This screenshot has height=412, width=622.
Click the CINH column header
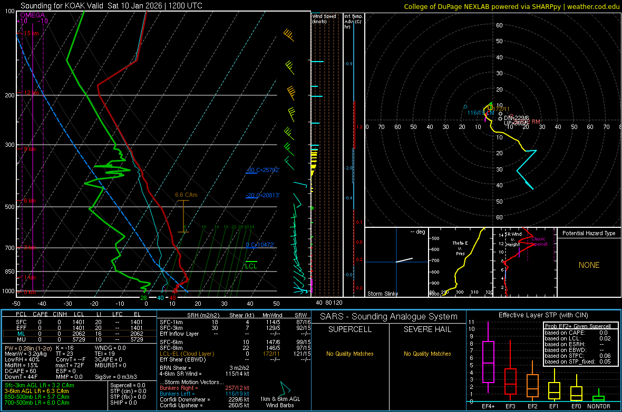(x=60, y=314)
